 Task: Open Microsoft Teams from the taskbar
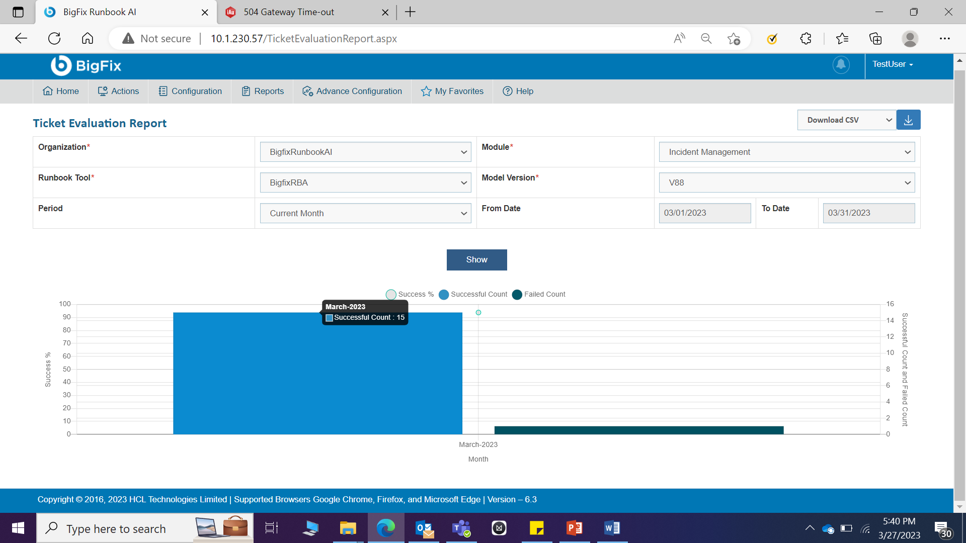tap(461, 528)
